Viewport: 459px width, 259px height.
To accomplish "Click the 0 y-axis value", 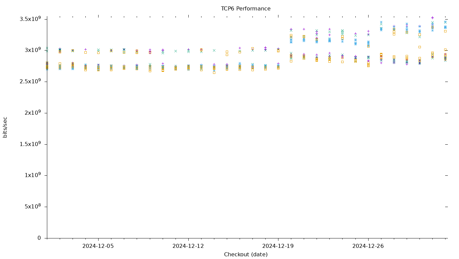I will [39, 238].
